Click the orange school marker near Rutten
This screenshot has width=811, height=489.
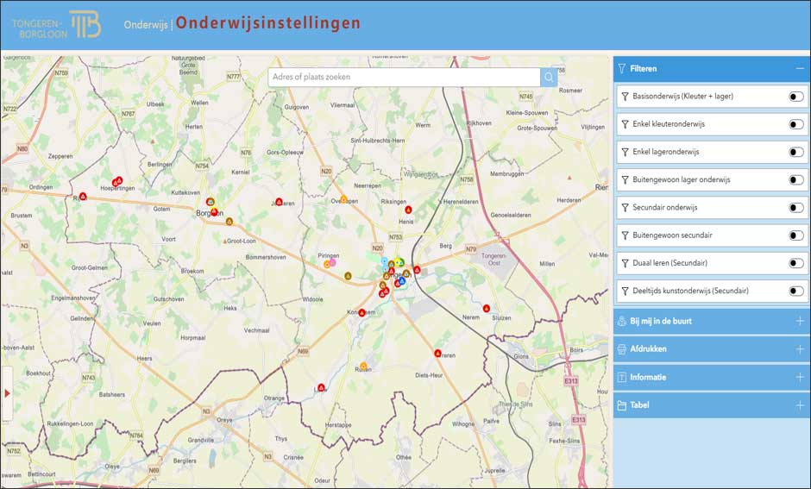[x=363, y=367]
